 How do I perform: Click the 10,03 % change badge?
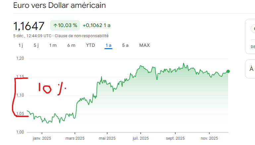(x=65, y=25)
